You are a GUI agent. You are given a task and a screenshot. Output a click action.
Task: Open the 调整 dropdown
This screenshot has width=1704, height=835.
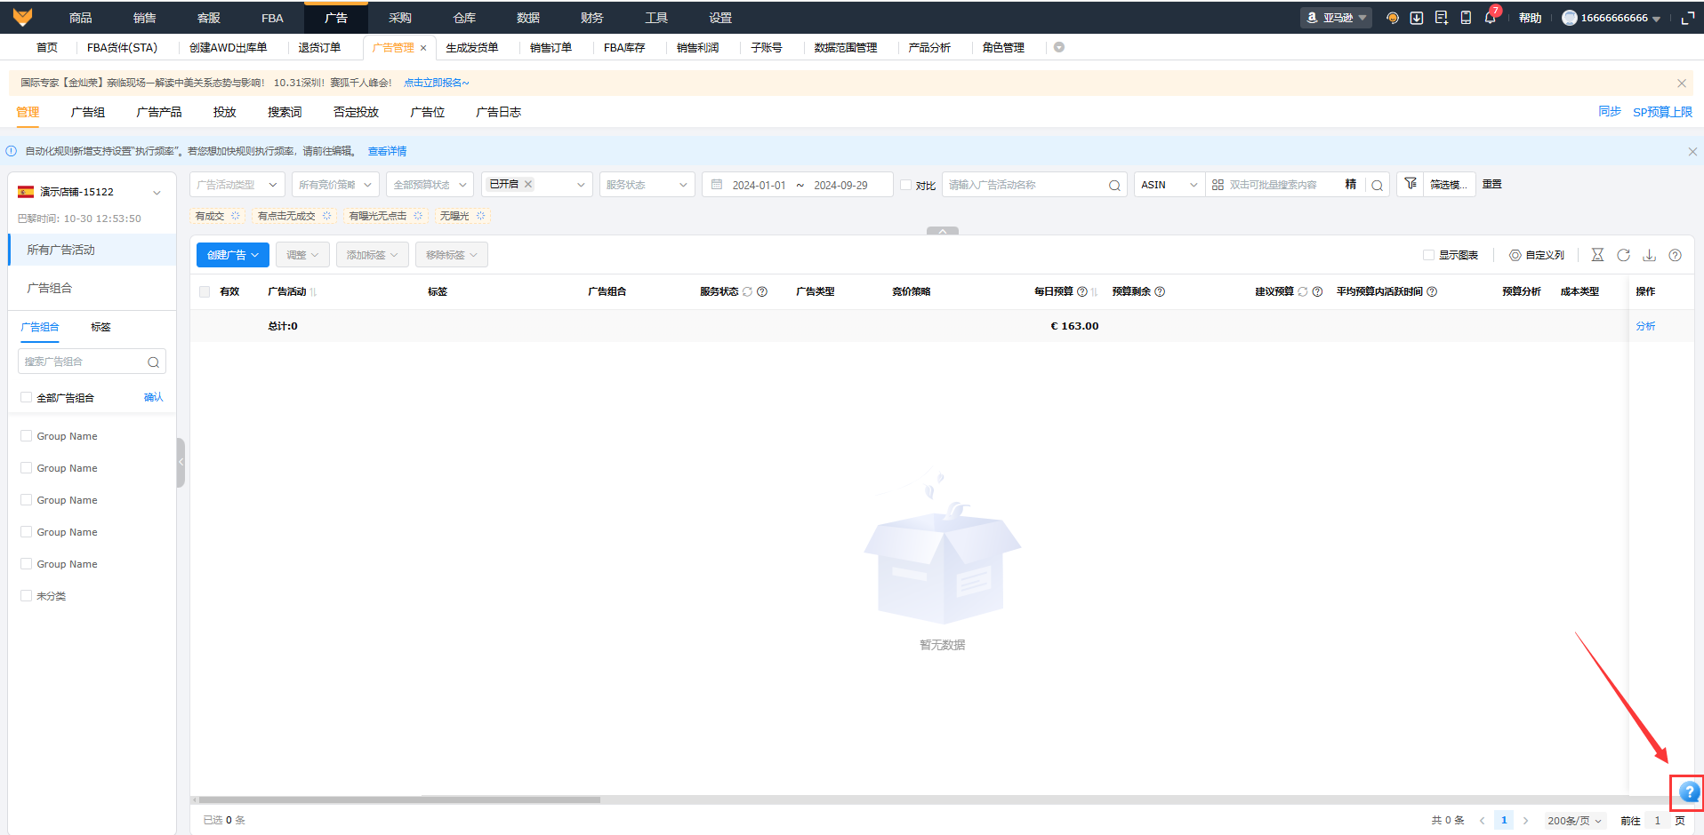pos(302,255)
